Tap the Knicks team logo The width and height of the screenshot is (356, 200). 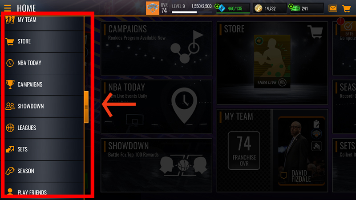[152, 8]
